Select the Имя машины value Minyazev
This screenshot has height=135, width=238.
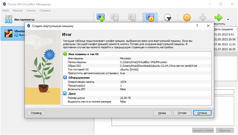click(x=125, y=58)
